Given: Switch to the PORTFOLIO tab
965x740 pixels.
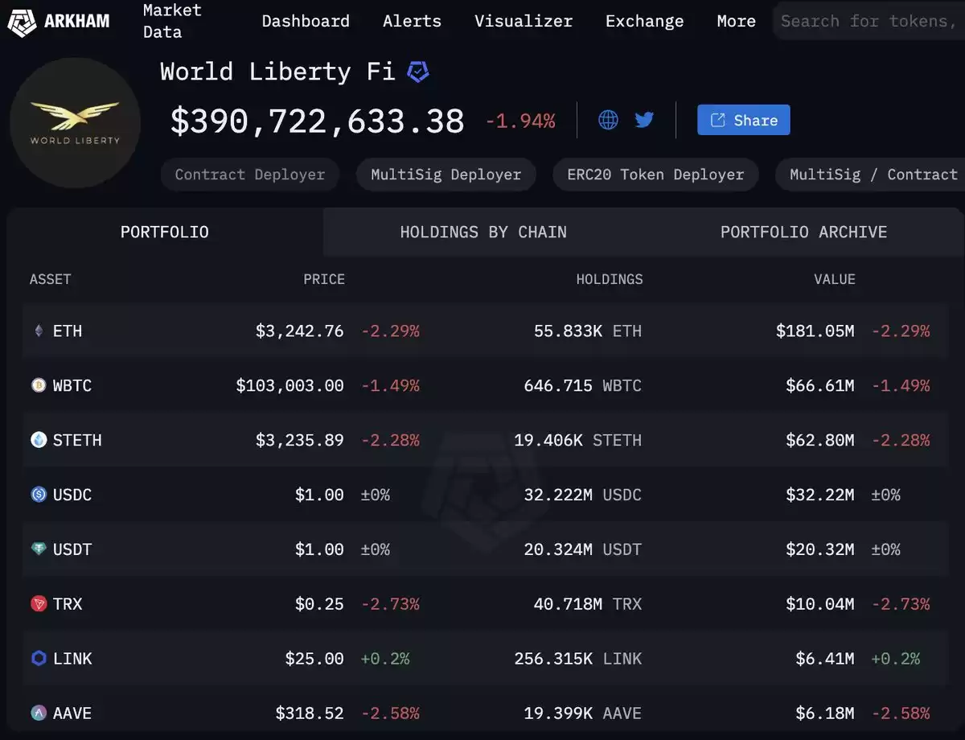Looking at the screenshot, I should coord(165,232).
